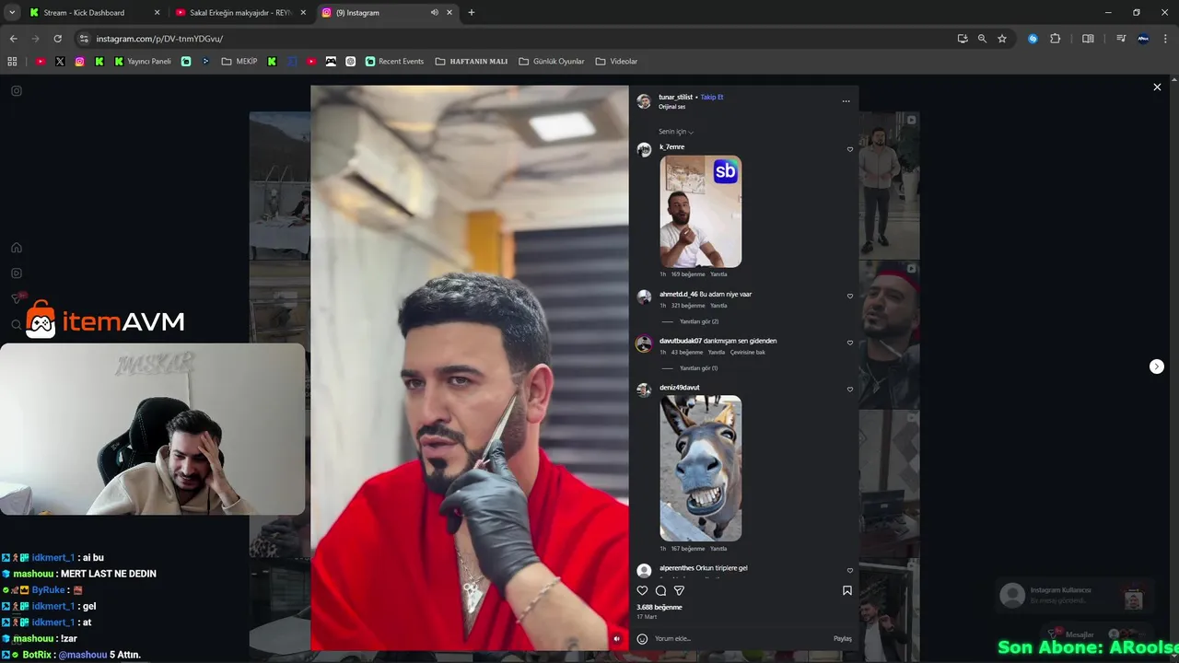Open Instagram Reels sidebar icon
Screen dimensions: 1179x663
coord(17,273)
